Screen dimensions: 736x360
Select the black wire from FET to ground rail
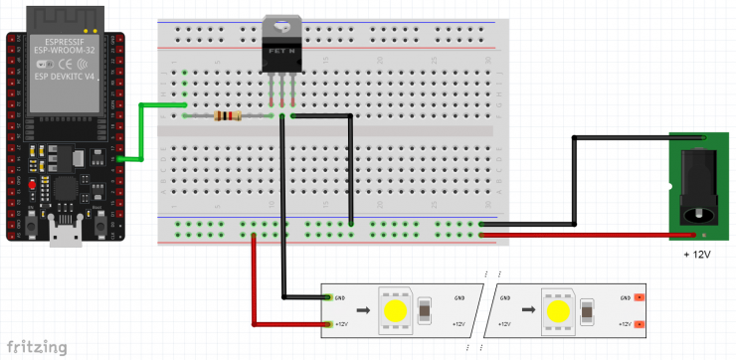350,169
